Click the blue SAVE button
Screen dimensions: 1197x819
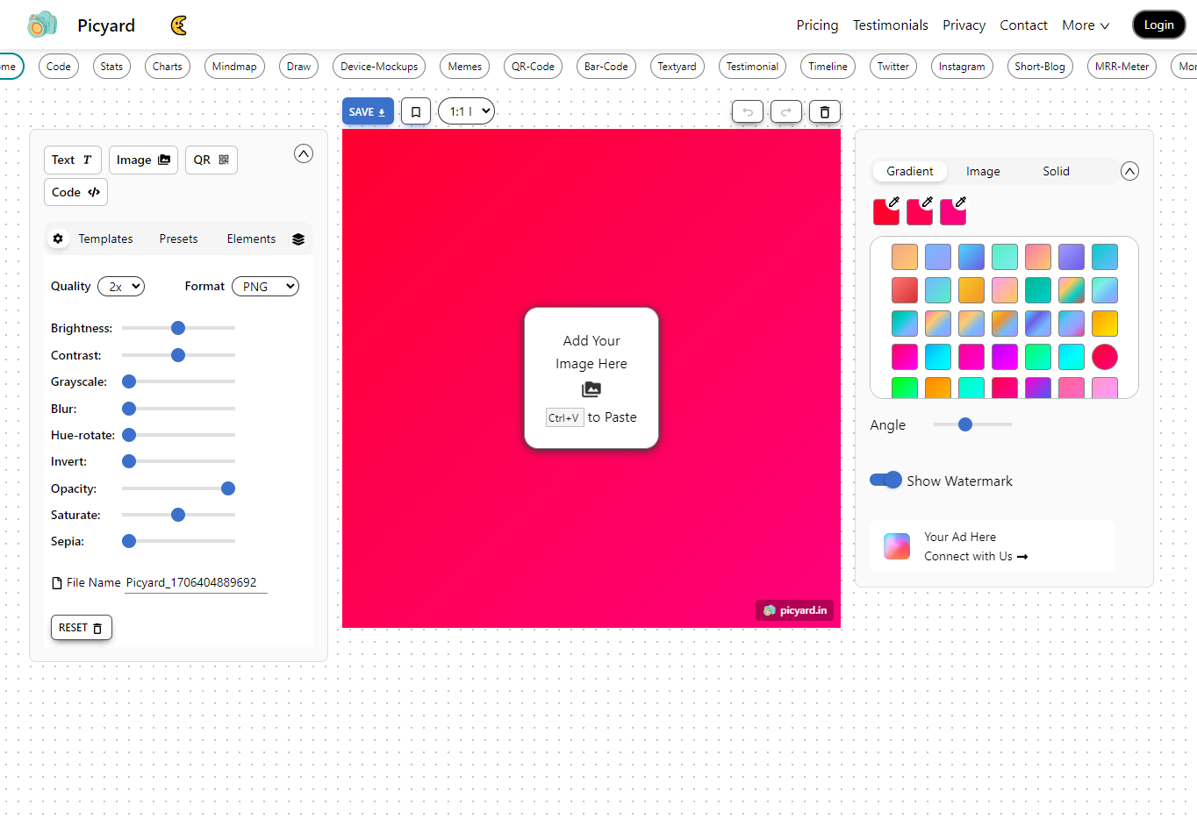[367, 111]
